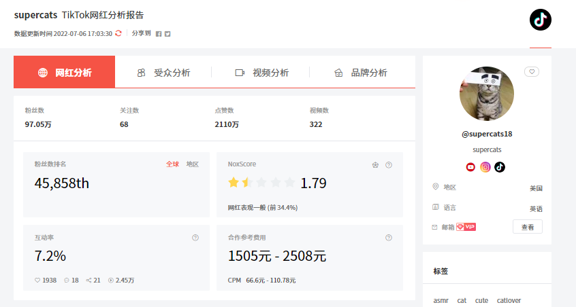Click the 标签 section heading
The image size is (576, 307).
coord(441,271)
